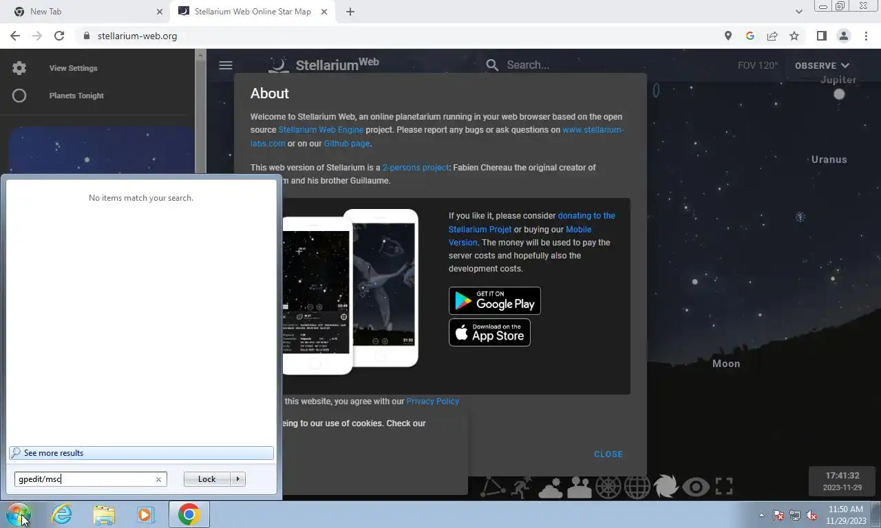
Task: Launch Internet Explorer from taskbar
Action: [61, 514]
